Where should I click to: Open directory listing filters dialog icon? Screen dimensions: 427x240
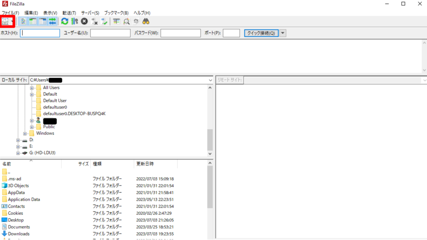click(x=117, y=21)
